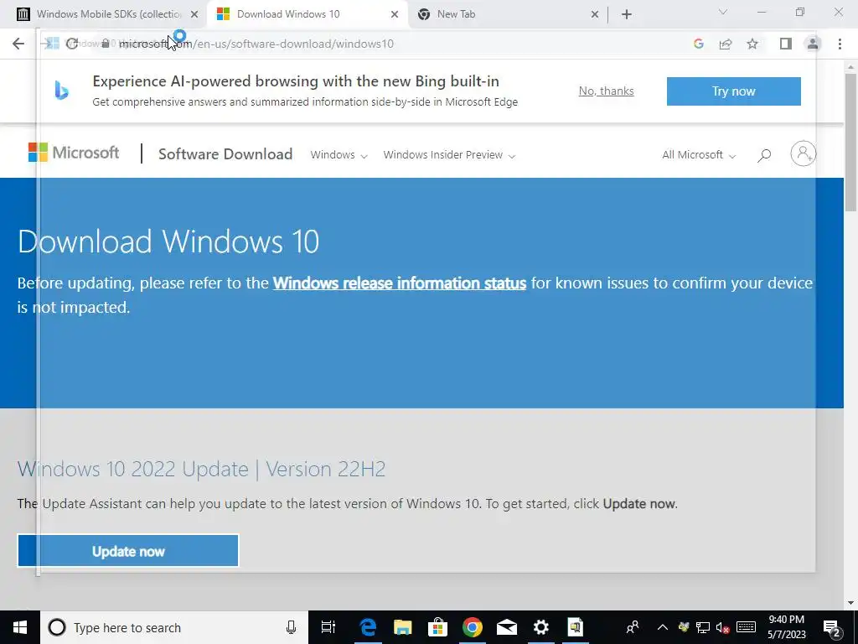Click the page vertical scrollbar thumb
858x644 pixels.
[x=850, y=141]
